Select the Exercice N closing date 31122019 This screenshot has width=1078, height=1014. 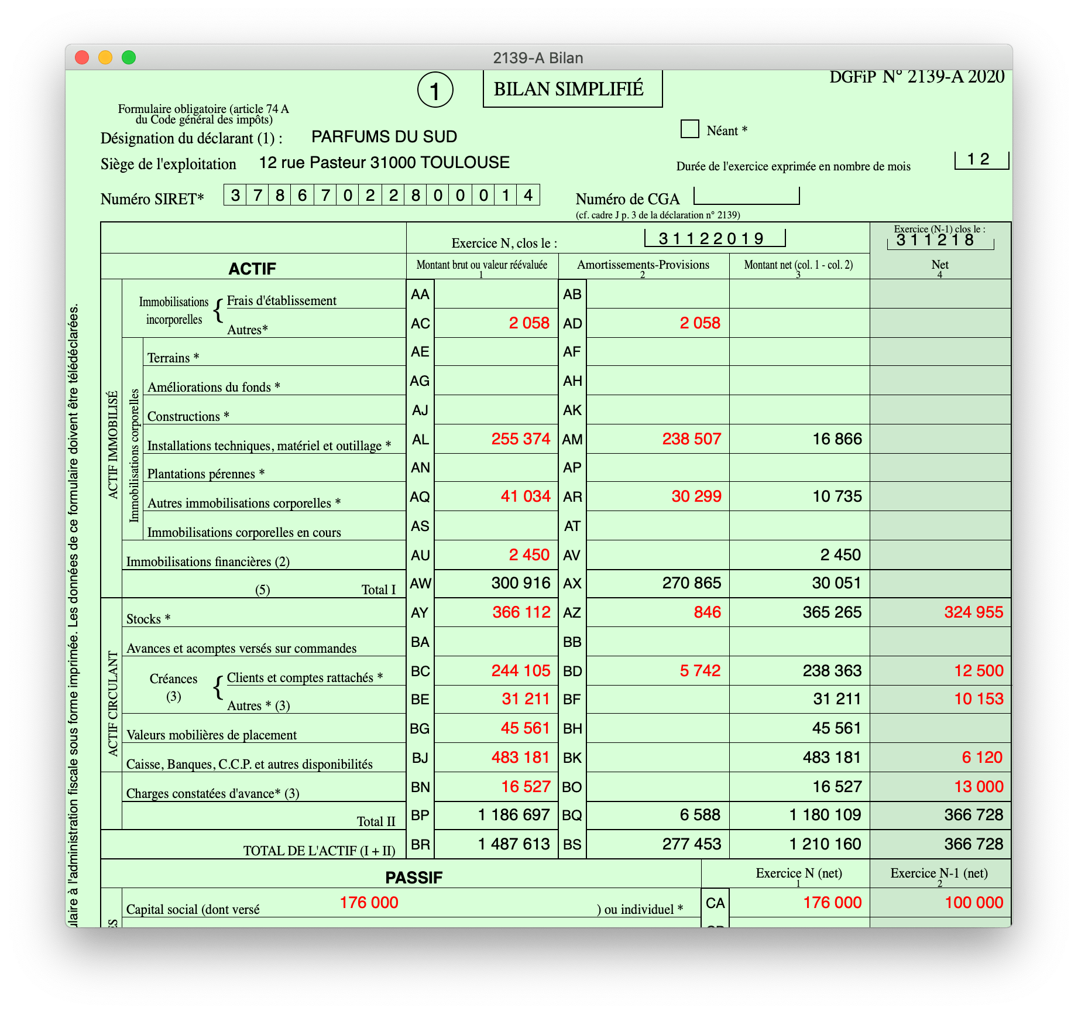tap(715, 238)
